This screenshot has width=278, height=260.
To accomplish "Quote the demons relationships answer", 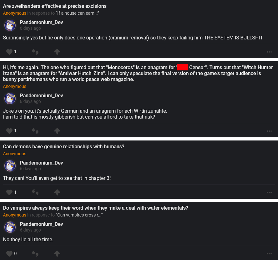I will [x=35, y=192].
